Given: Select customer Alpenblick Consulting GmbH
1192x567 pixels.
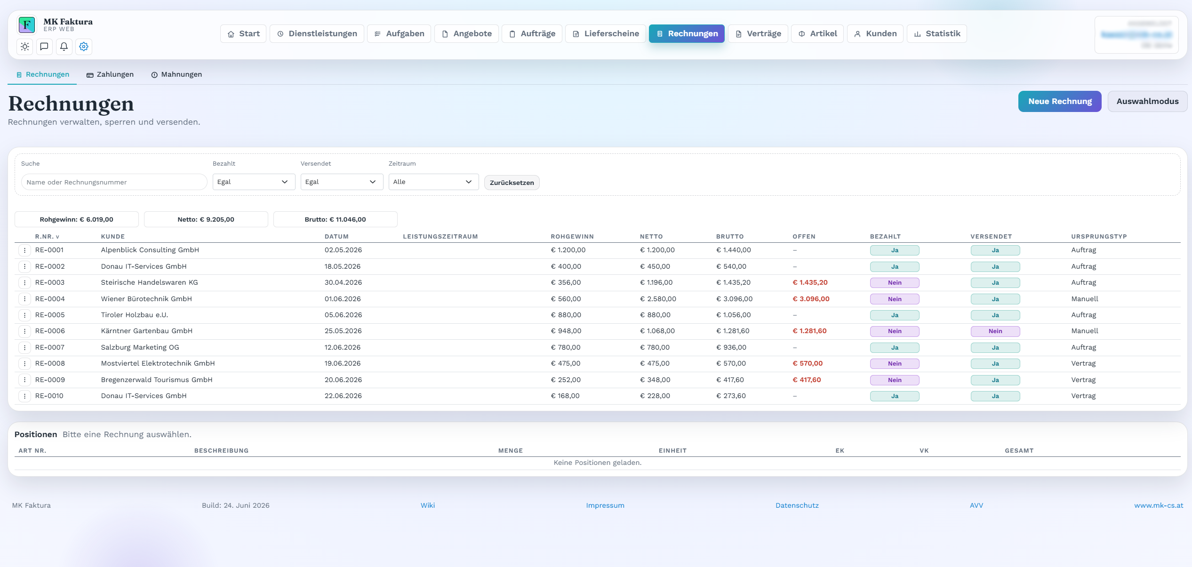Looking at the screenshot, I should click(x=150, y=250).
